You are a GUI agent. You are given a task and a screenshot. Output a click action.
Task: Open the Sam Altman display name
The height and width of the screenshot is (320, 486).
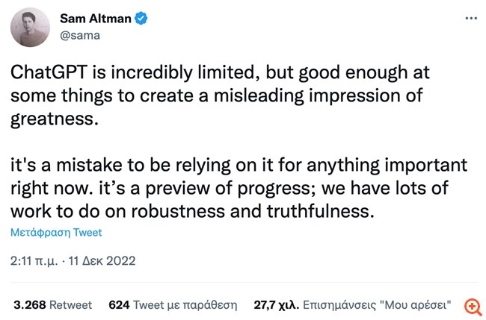[96, 19]
